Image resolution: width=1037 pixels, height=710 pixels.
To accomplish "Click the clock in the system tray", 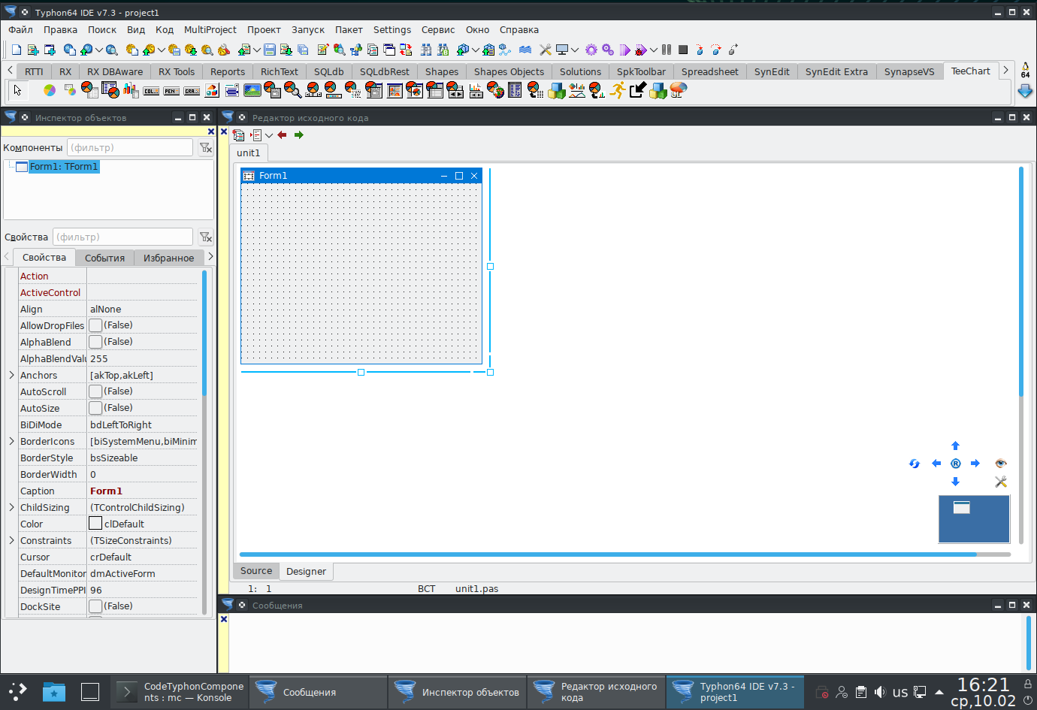I will point(983,692).
